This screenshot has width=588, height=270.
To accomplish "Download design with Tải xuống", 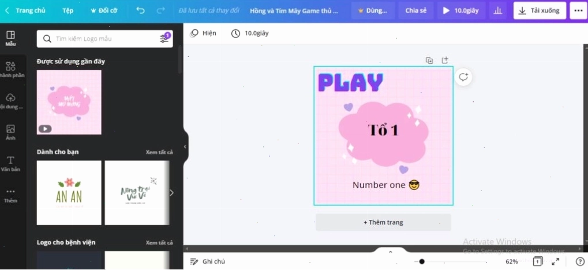I will coord(540,10).
